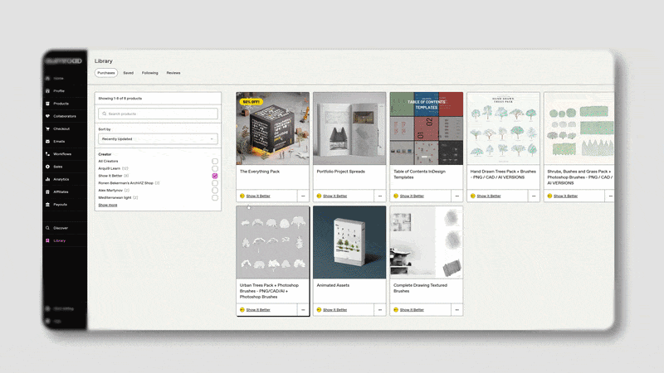Open the Products sidebar icon

coord(47,104)
